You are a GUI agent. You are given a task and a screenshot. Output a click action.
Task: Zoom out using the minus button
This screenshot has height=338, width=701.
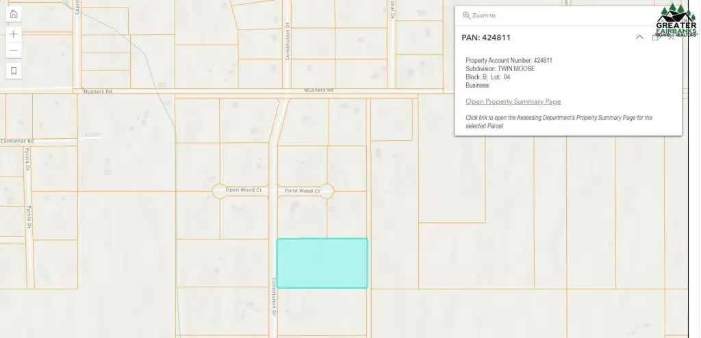(x=14, y=51)
